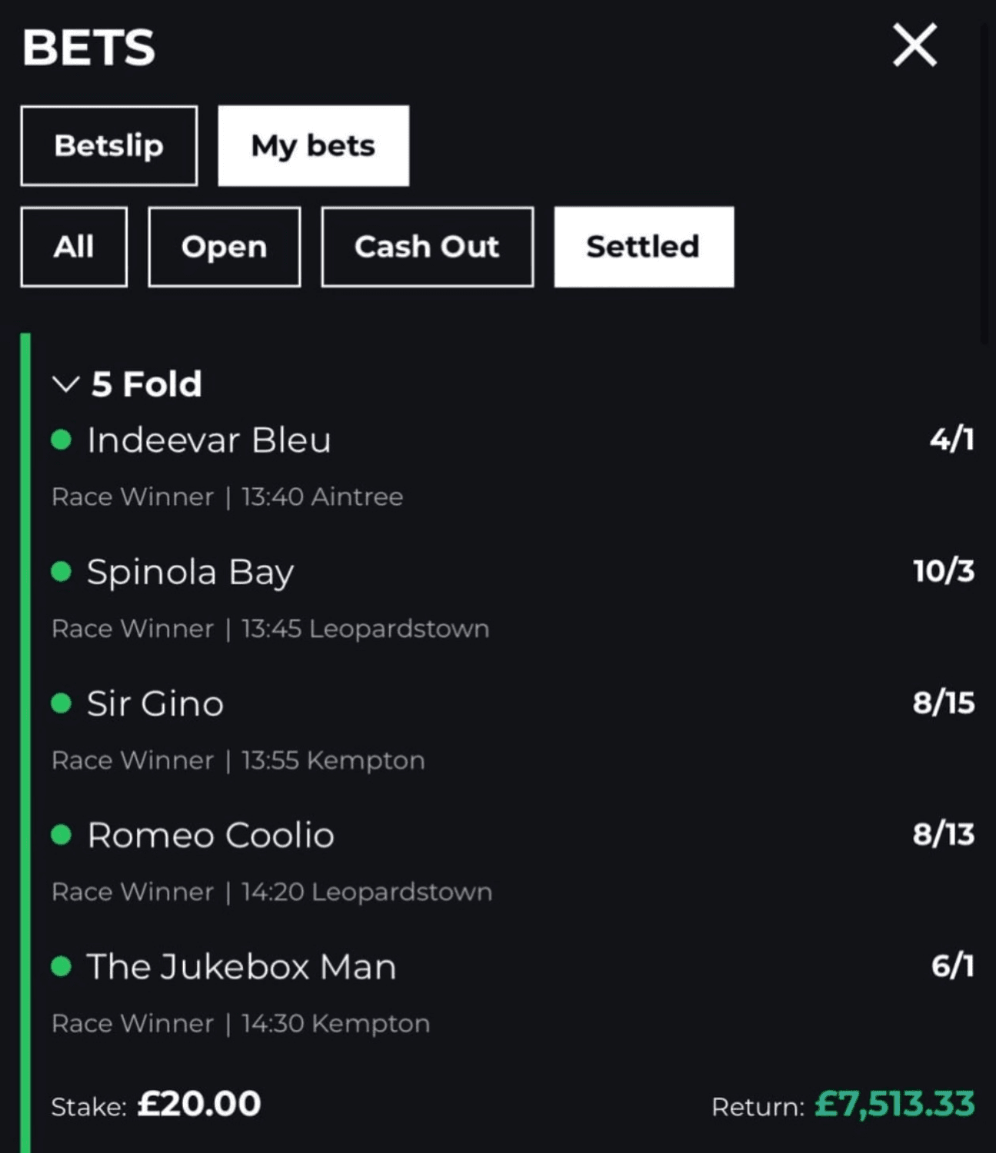Click green status dot for Sir Gino
The image size is (996, 1153).
click(x=61, y=703)
